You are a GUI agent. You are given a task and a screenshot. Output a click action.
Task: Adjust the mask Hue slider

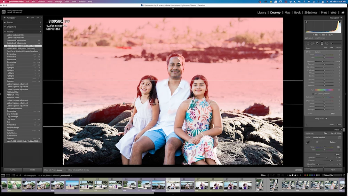click(324, 90)
